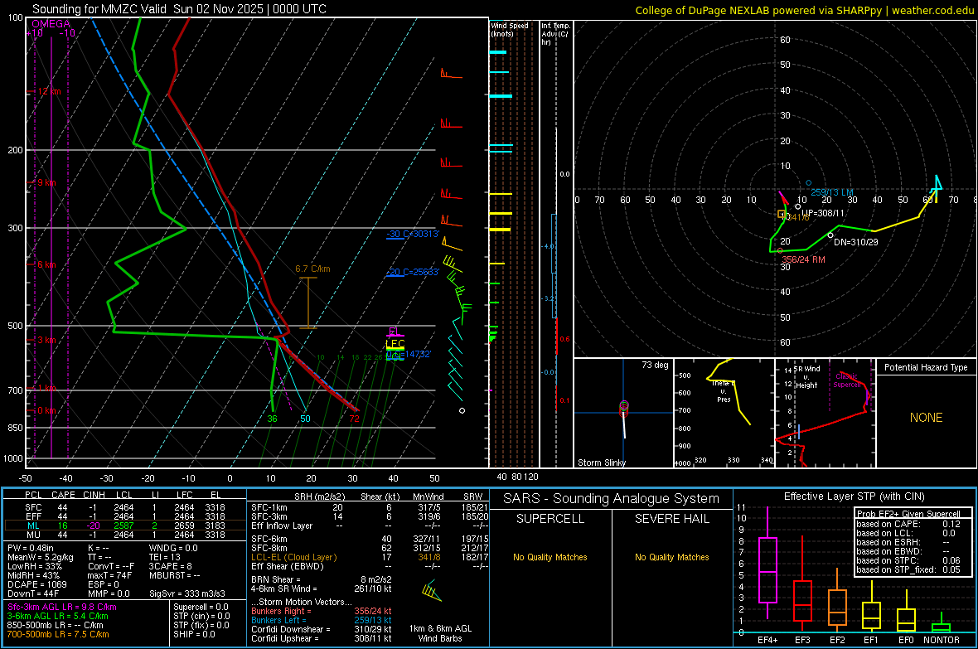Click the DN=310/29 hodograph label
This screenshot has height=649, width=978.
pos(855,242)
